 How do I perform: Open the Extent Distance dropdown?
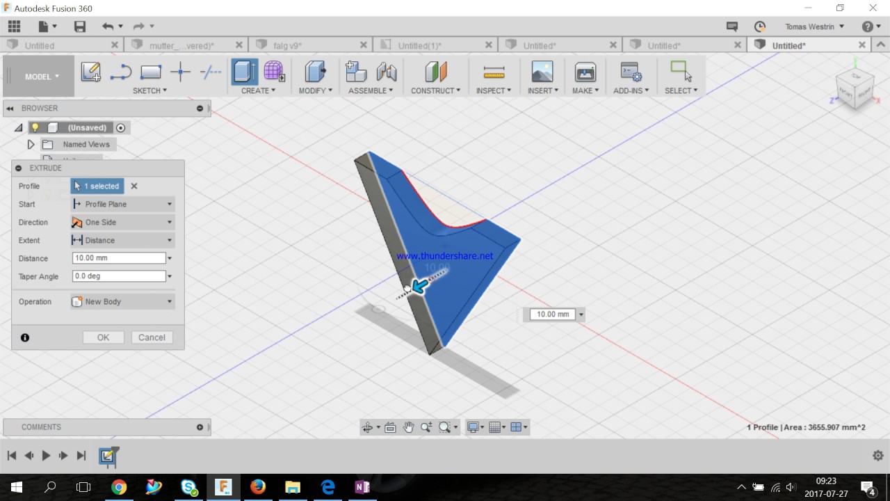123,241
